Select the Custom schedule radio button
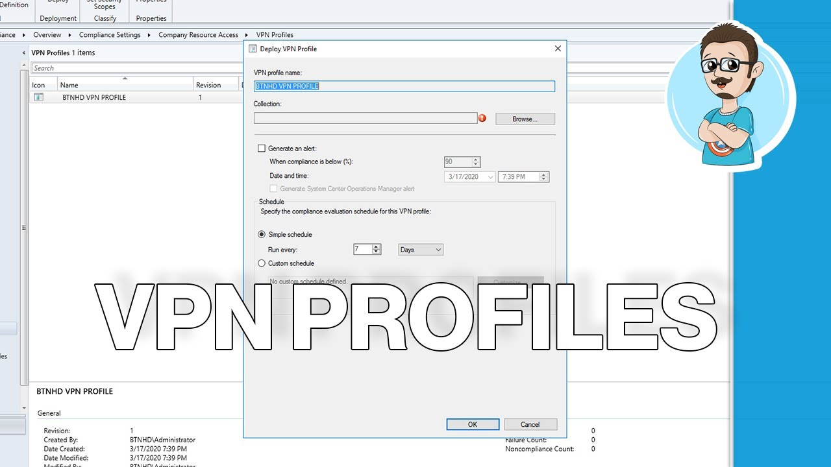This screenshot has width=831, height=467. pos(262,263)
